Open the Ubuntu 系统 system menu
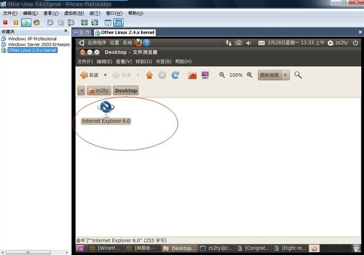This screenshot has width=364, height=255. [x=127, y=43]
